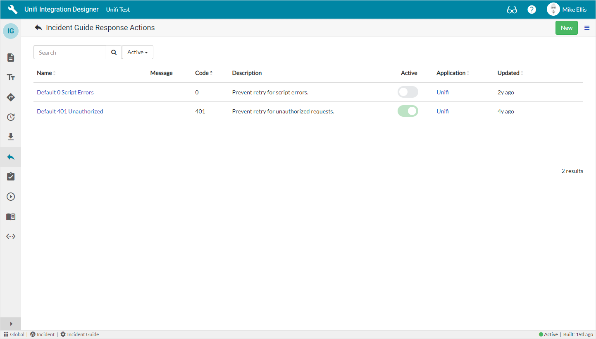Click inside the Search input field
This screenshot has height=339, width=596.
click(x=69, y=52)
